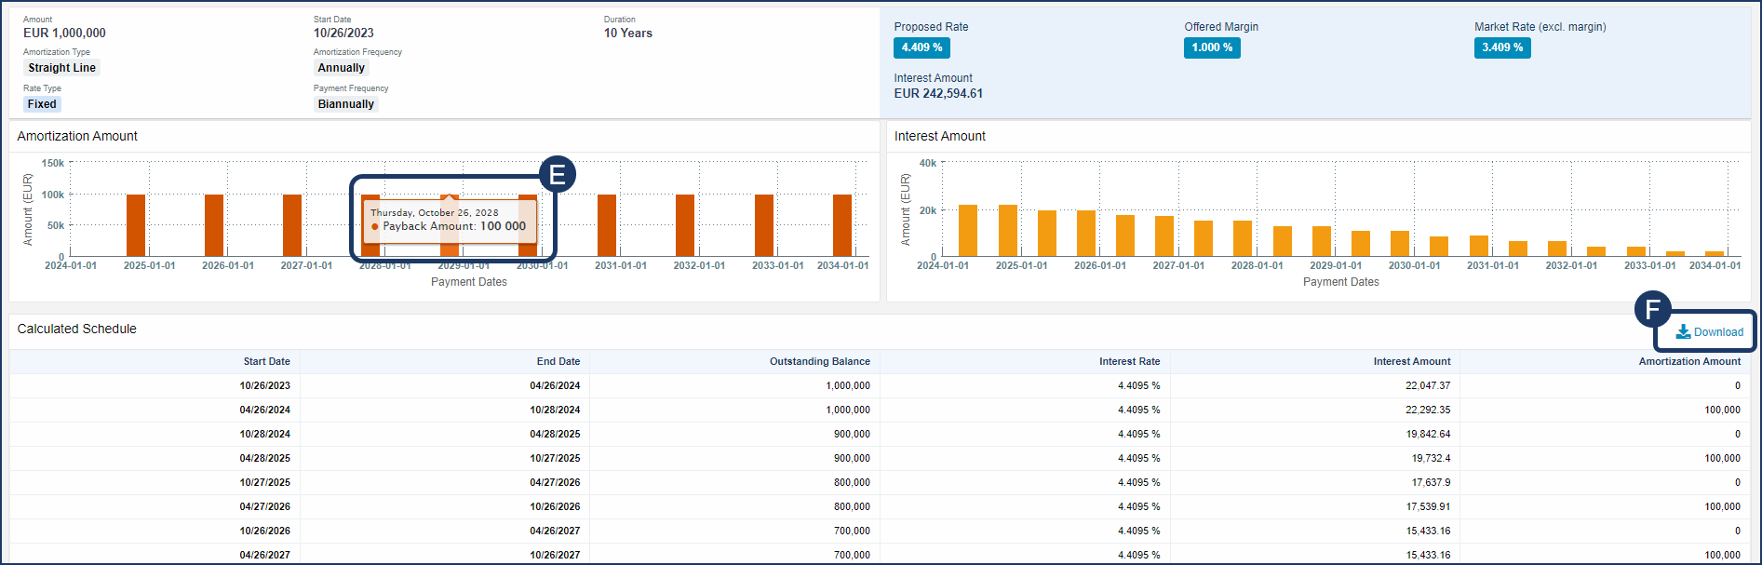This screenshot has width=1762, height=565.
Task: Select the Annually amortization frequency tag
Action: point(341,68)
